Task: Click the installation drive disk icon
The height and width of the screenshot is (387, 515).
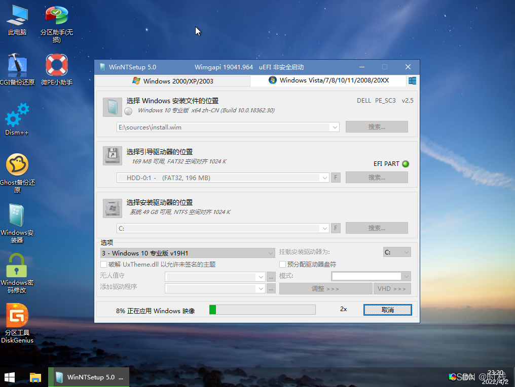Action: click(113, 208)
